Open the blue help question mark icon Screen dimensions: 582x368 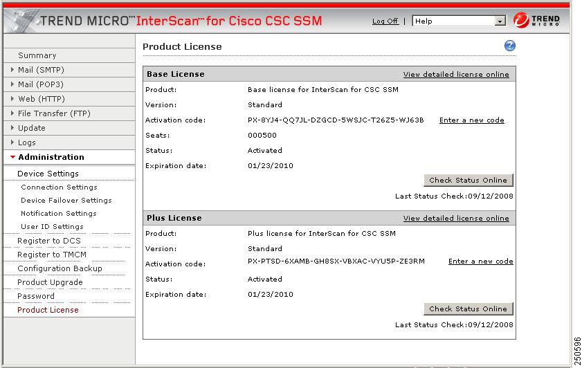pyautogui.click(x=509, y=46)
